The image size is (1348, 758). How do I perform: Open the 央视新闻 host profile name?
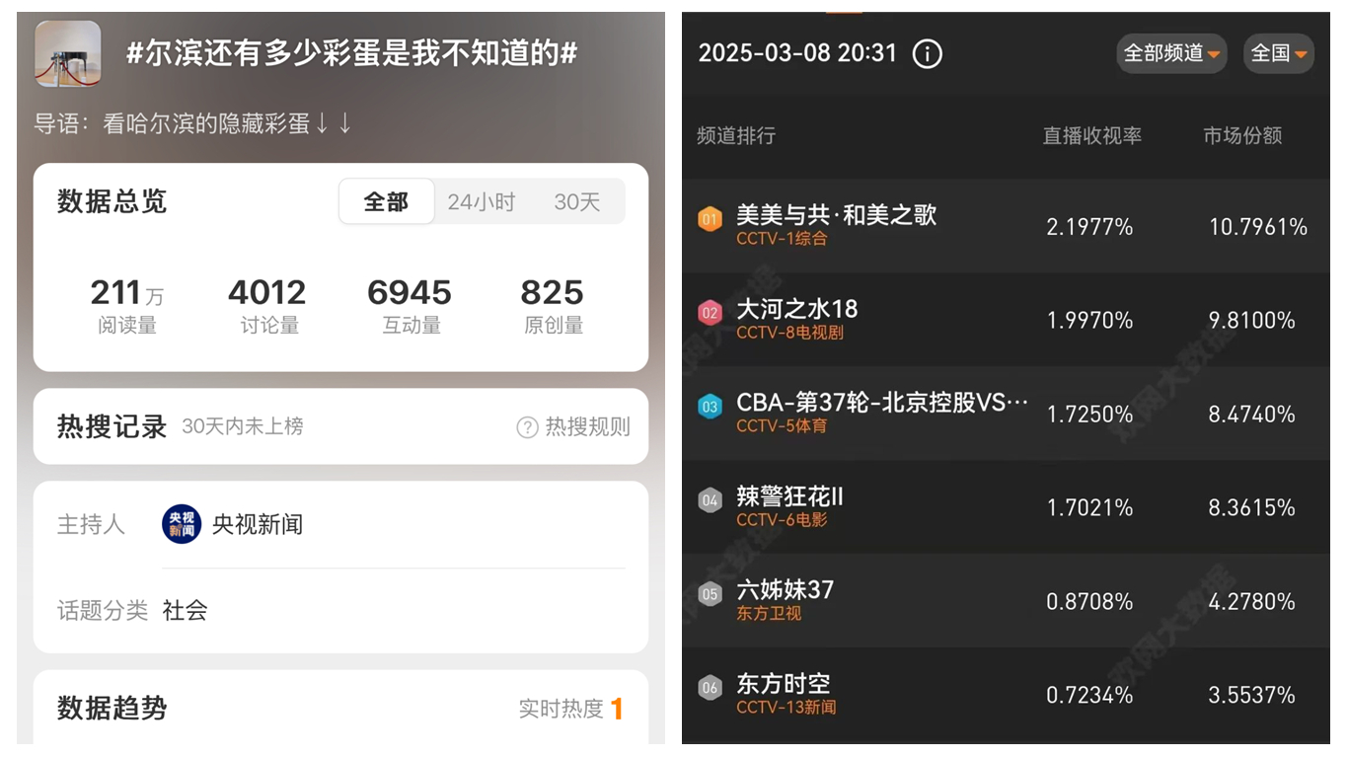[x=258, y=525]
